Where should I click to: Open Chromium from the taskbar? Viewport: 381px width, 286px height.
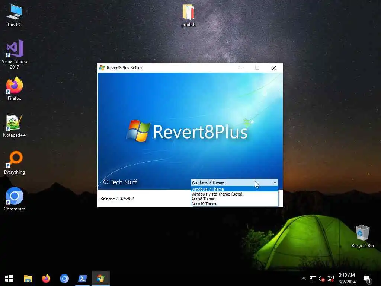pyautogui.click(x=64, y=279)
